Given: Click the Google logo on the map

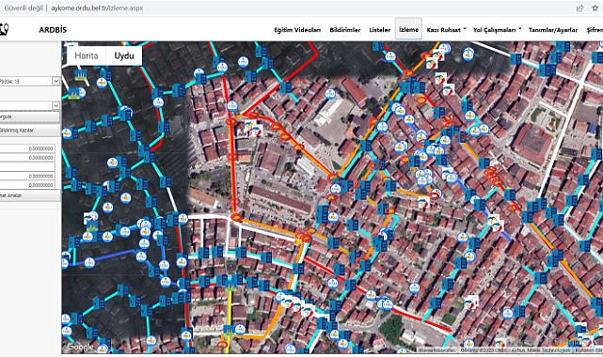Looking at the screenshot, I should [x=80, y=347].
